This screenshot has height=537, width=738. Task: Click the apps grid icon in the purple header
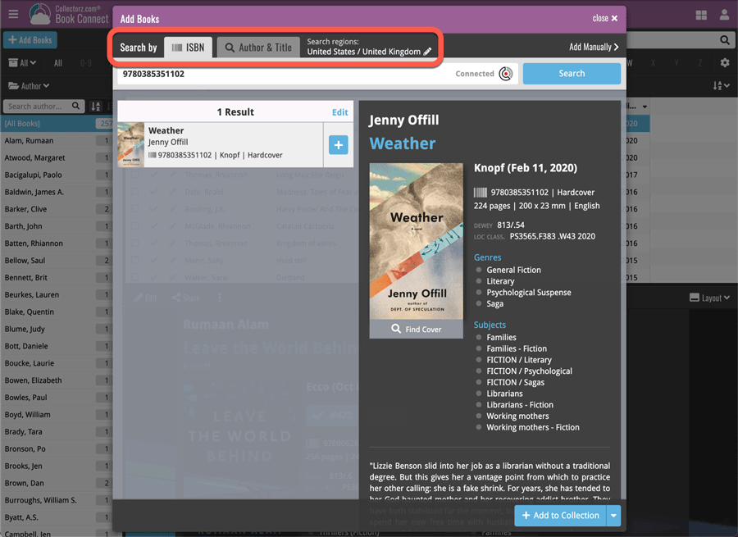point(702,15)
